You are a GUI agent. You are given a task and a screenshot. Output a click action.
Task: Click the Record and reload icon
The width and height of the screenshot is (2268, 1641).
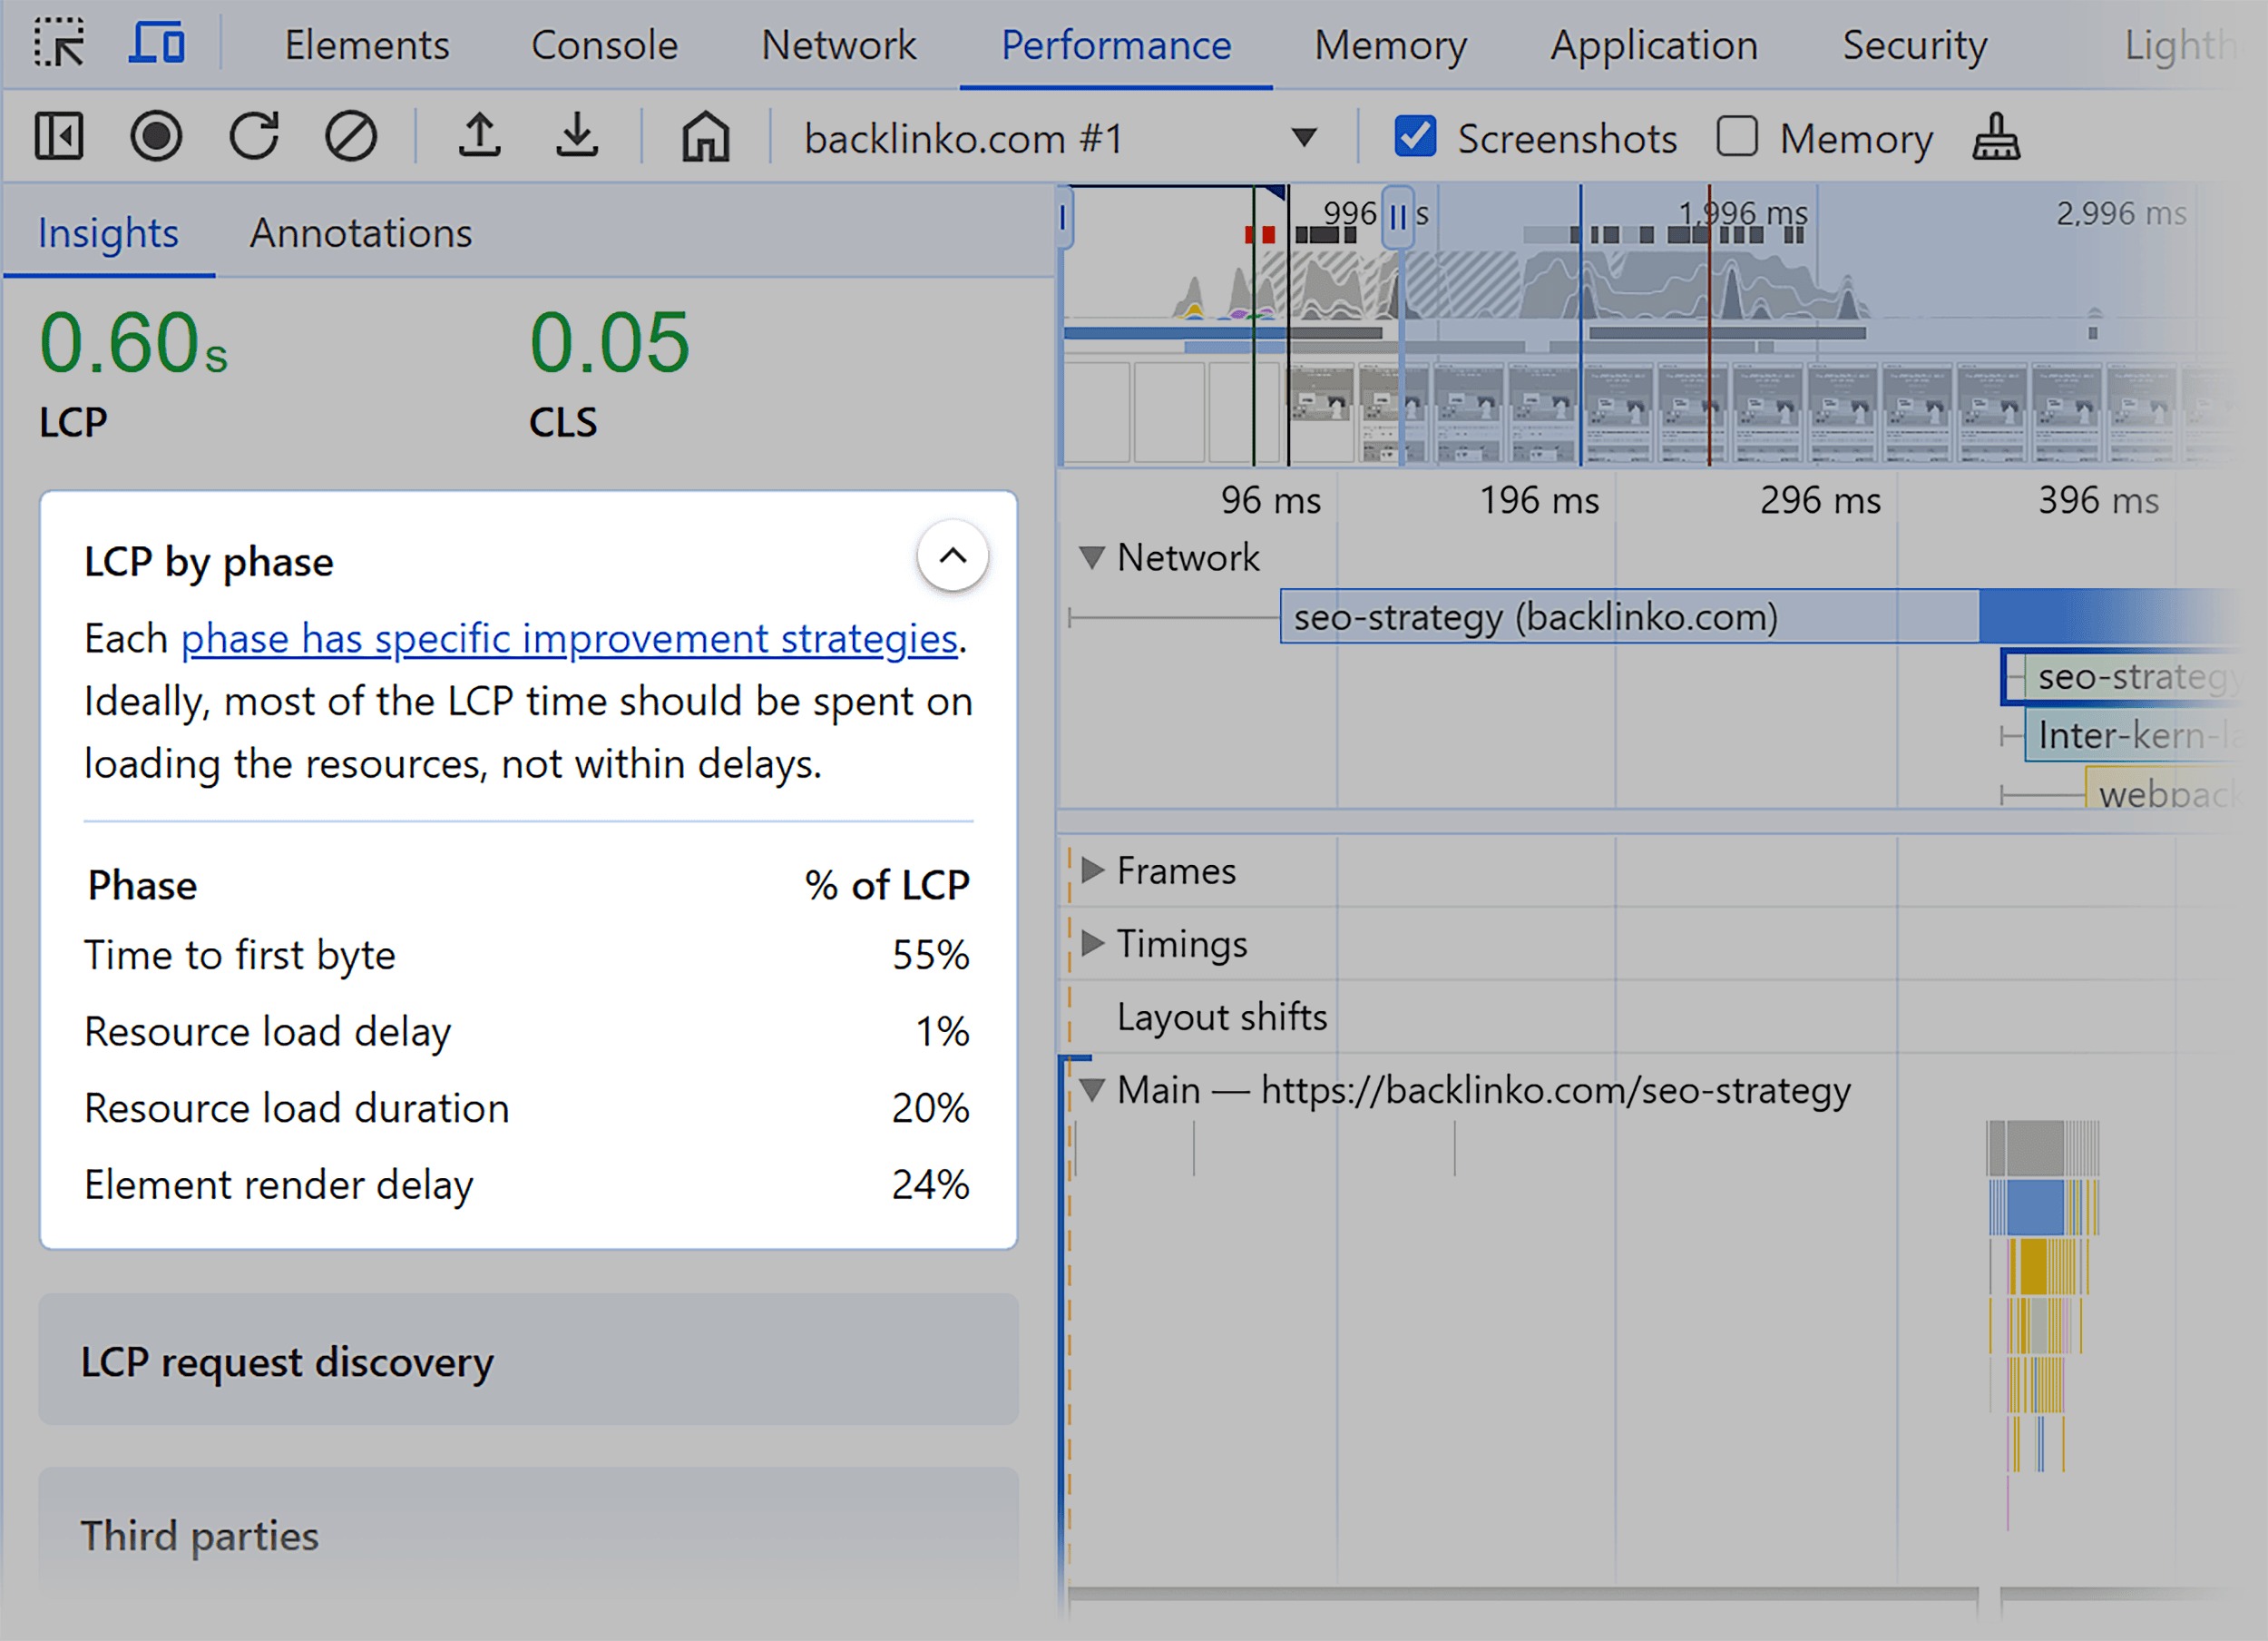[254, 136]
